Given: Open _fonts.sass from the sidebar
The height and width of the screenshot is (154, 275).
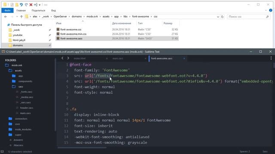Looking at the screenshot, I should pyautogui.click(x=26, y=92).
